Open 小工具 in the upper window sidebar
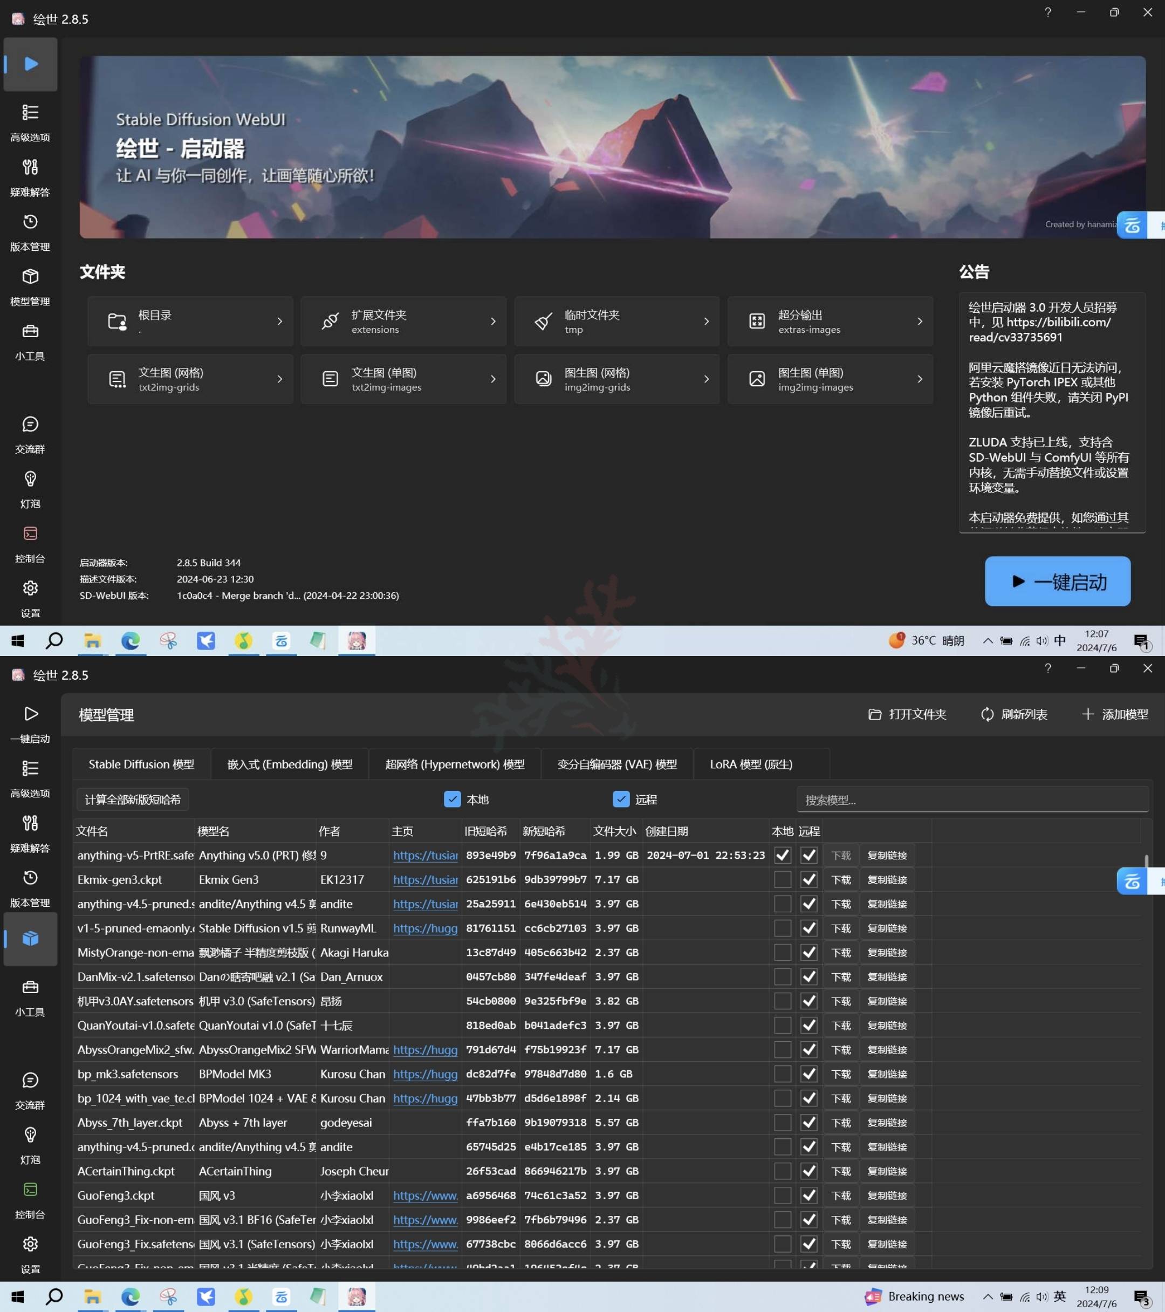 pos(30,341)
